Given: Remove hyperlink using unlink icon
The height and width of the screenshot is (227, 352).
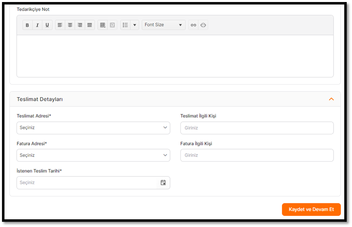Looking at the screenshot, I should point(203,25).
